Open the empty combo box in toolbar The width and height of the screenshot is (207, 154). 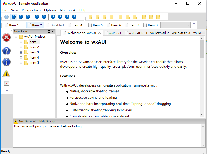[x=175, y=25]
